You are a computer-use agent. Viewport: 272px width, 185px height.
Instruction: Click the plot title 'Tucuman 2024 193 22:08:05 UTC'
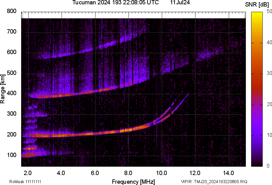tap(115, 2)
